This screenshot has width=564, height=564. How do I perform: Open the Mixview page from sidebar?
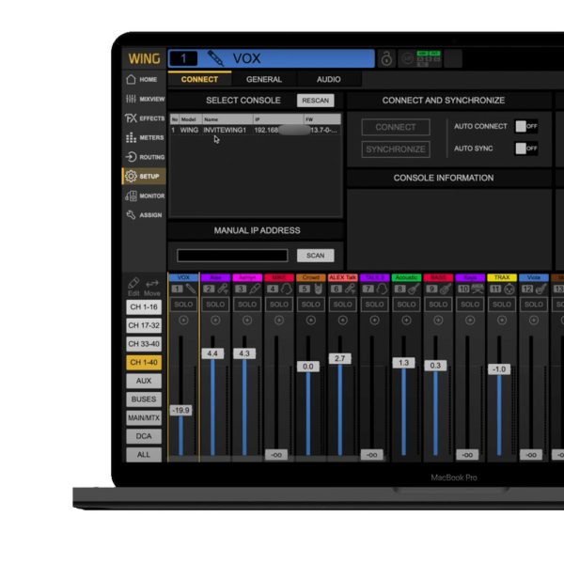click(x=145, y=99)
